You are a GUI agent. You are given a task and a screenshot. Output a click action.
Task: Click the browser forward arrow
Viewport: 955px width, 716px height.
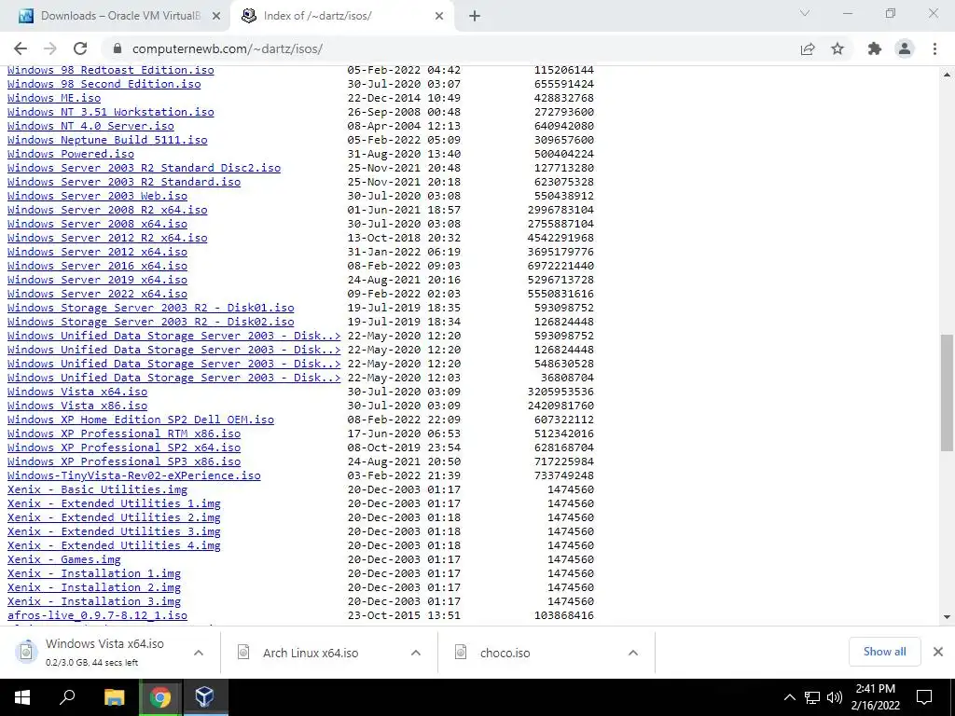(x=50, y=48)
